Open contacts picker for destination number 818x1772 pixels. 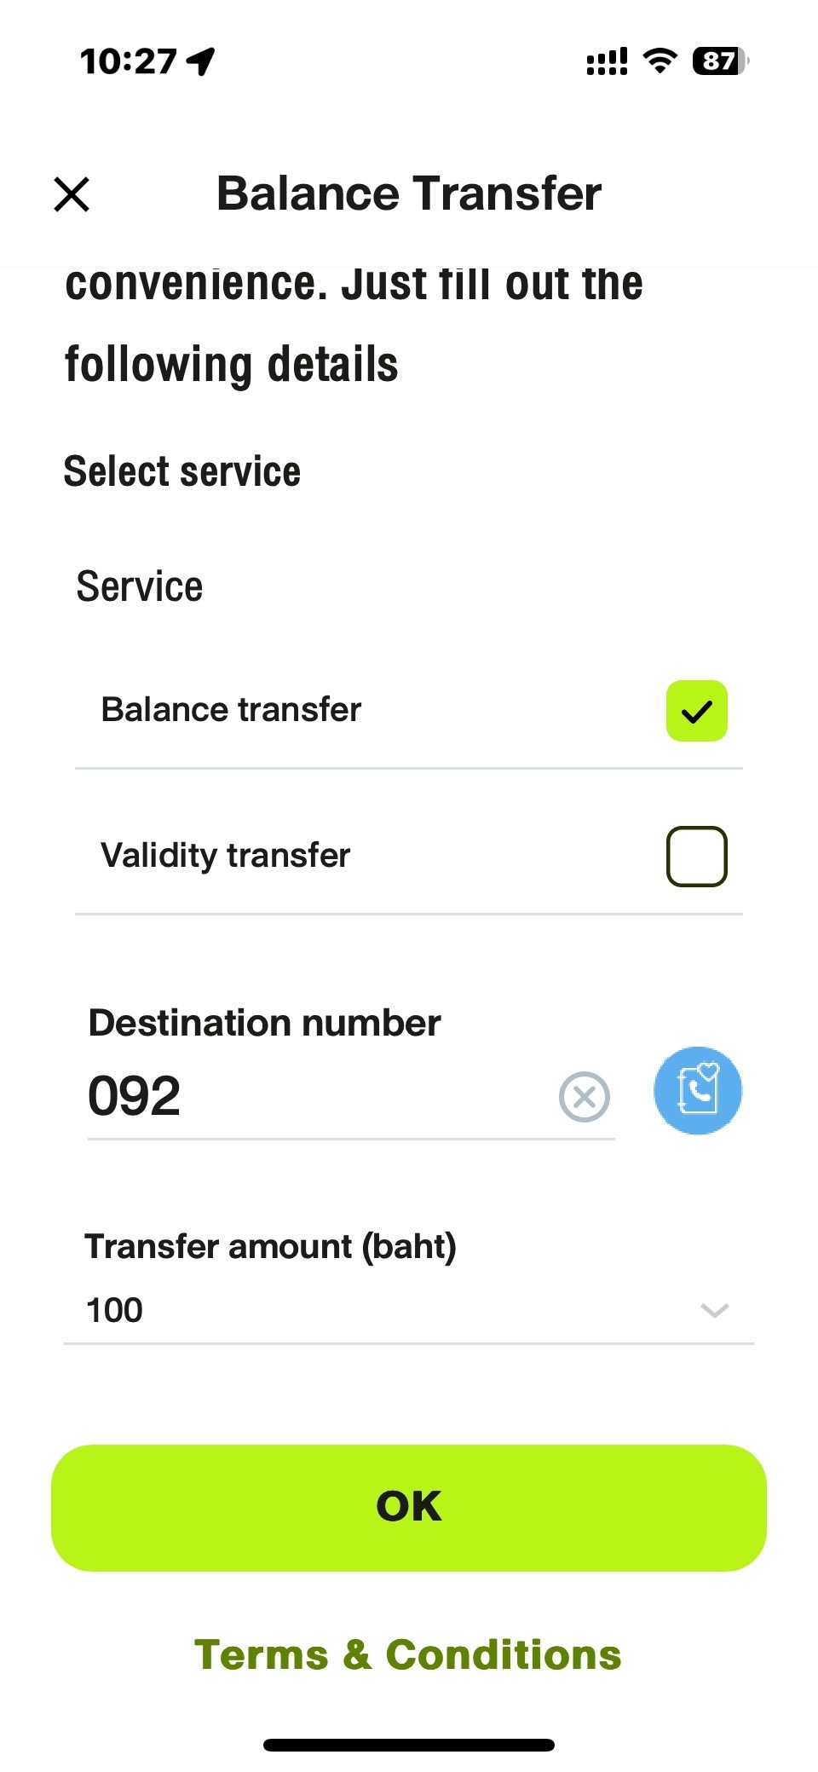697,1091
